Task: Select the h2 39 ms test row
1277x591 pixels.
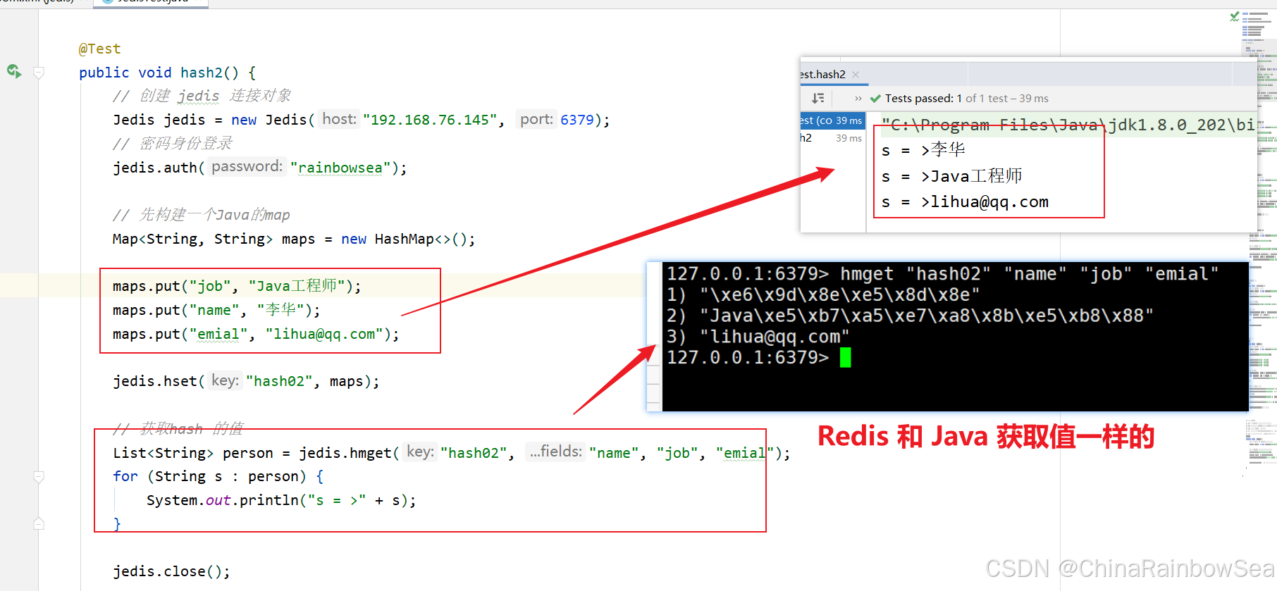Action: tap(832, 138)
